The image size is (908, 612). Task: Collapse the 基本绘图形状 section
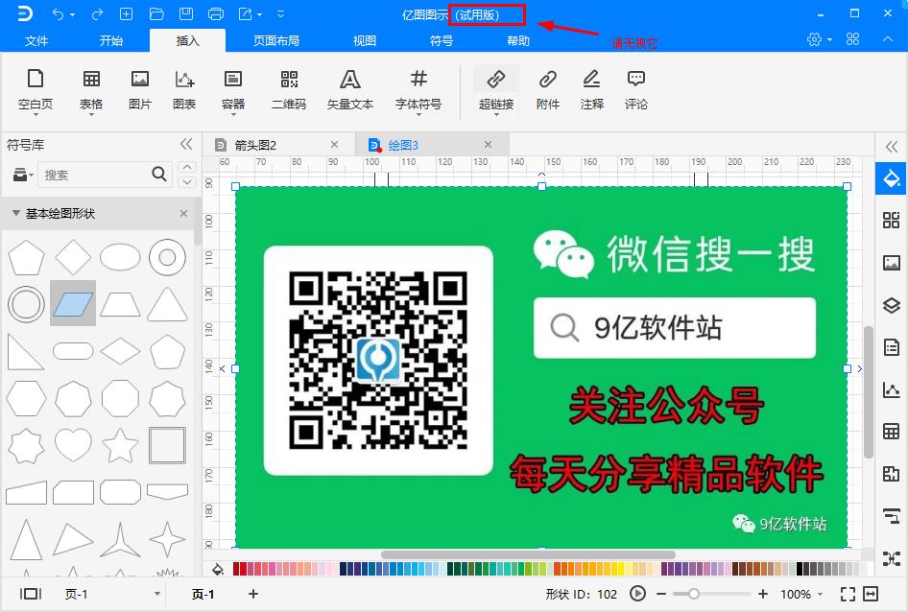coord(15,213)
